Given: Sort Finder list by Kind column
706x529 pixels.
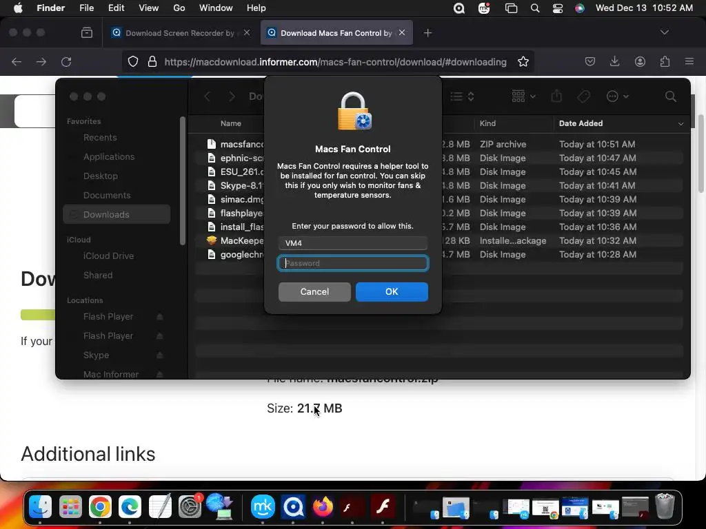Looking at the screenshot, I should pyautogui.click(x=487, y=123).
